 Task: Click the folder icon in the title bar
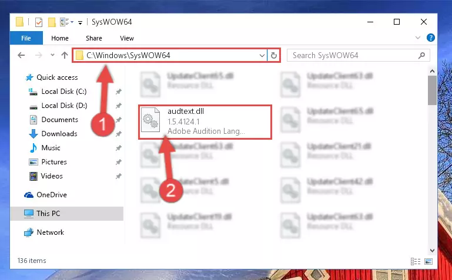coord(19,22)
